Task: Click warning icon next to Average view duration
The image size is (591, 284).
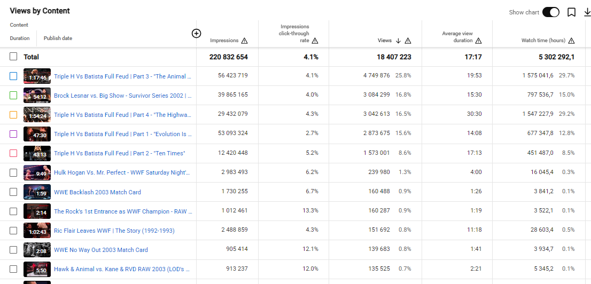Action: 479,41
